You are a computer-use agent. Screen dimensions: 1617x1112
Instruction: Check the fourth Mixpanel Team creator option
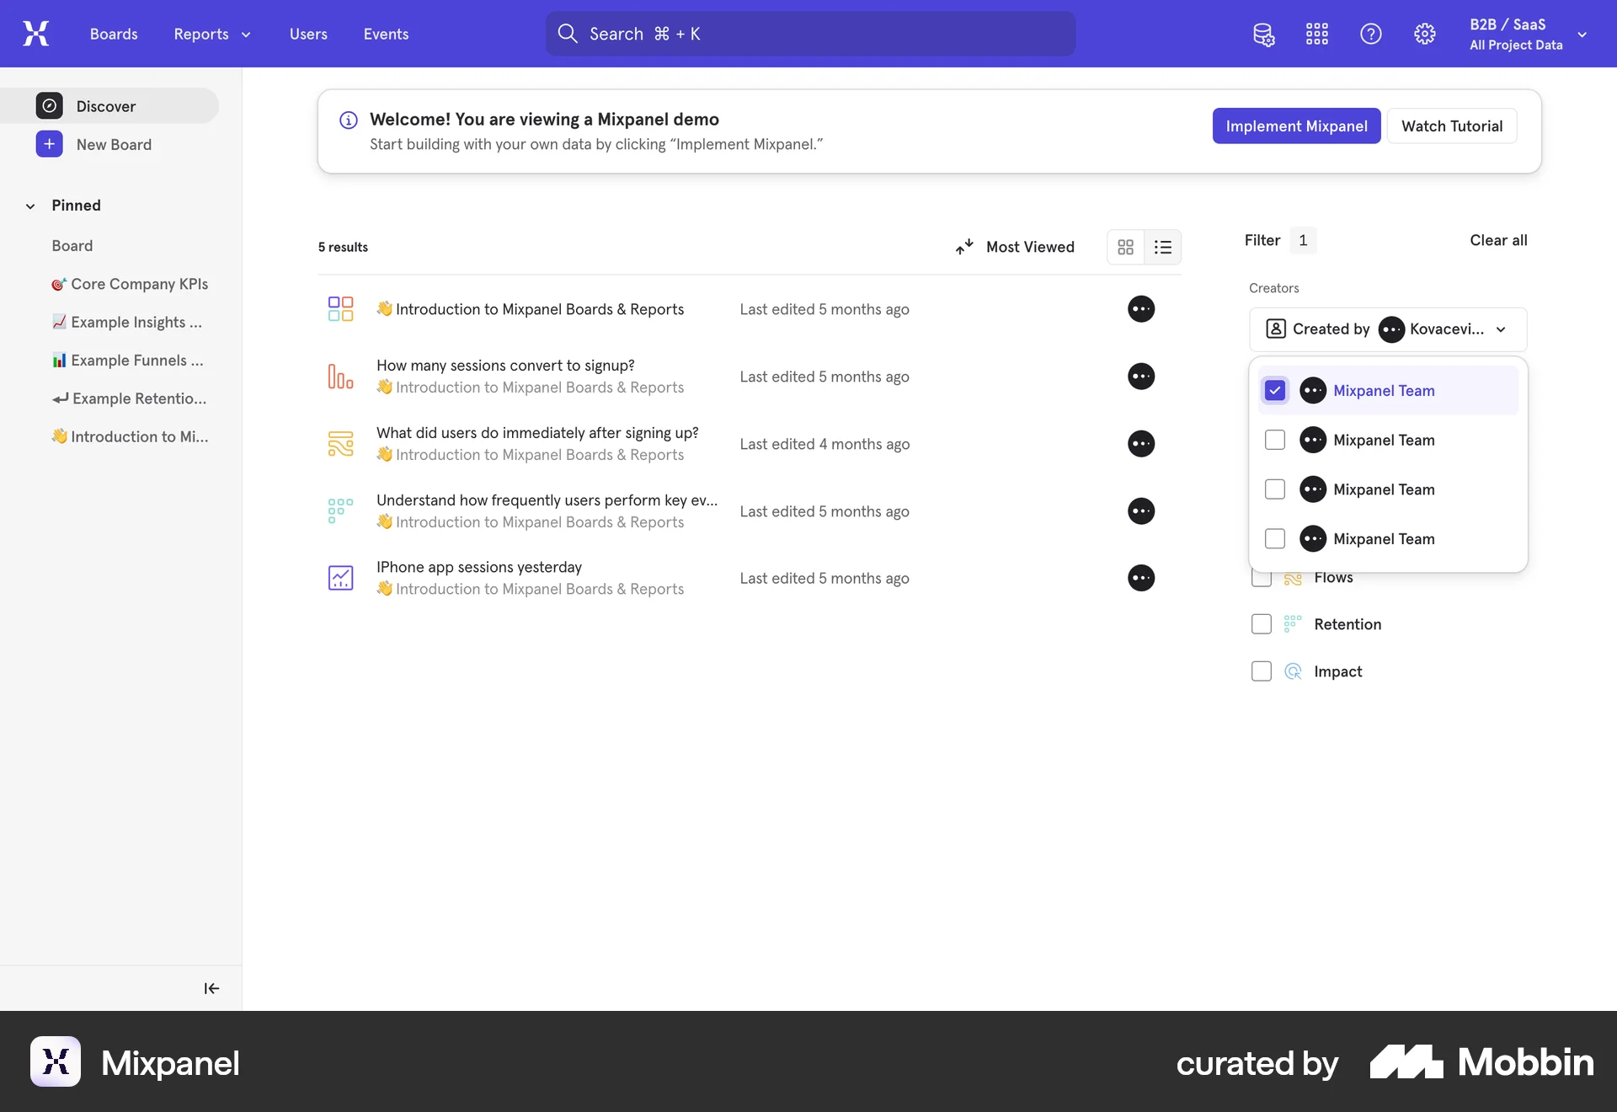[1275, 538]
